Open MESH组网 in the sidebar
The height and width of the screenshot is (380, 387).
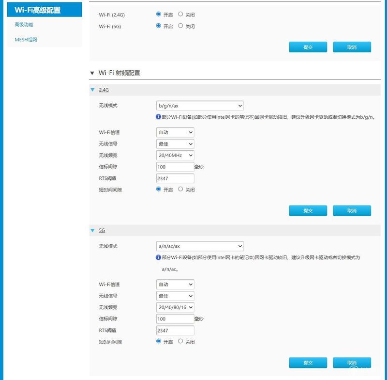[26, 40]
